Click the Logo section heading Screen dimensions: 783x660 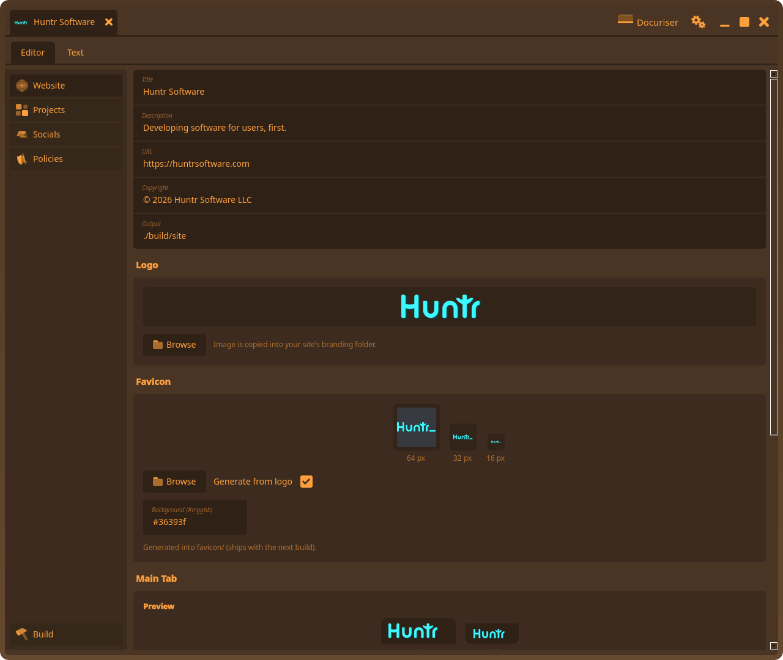click(x=147, y=265)
